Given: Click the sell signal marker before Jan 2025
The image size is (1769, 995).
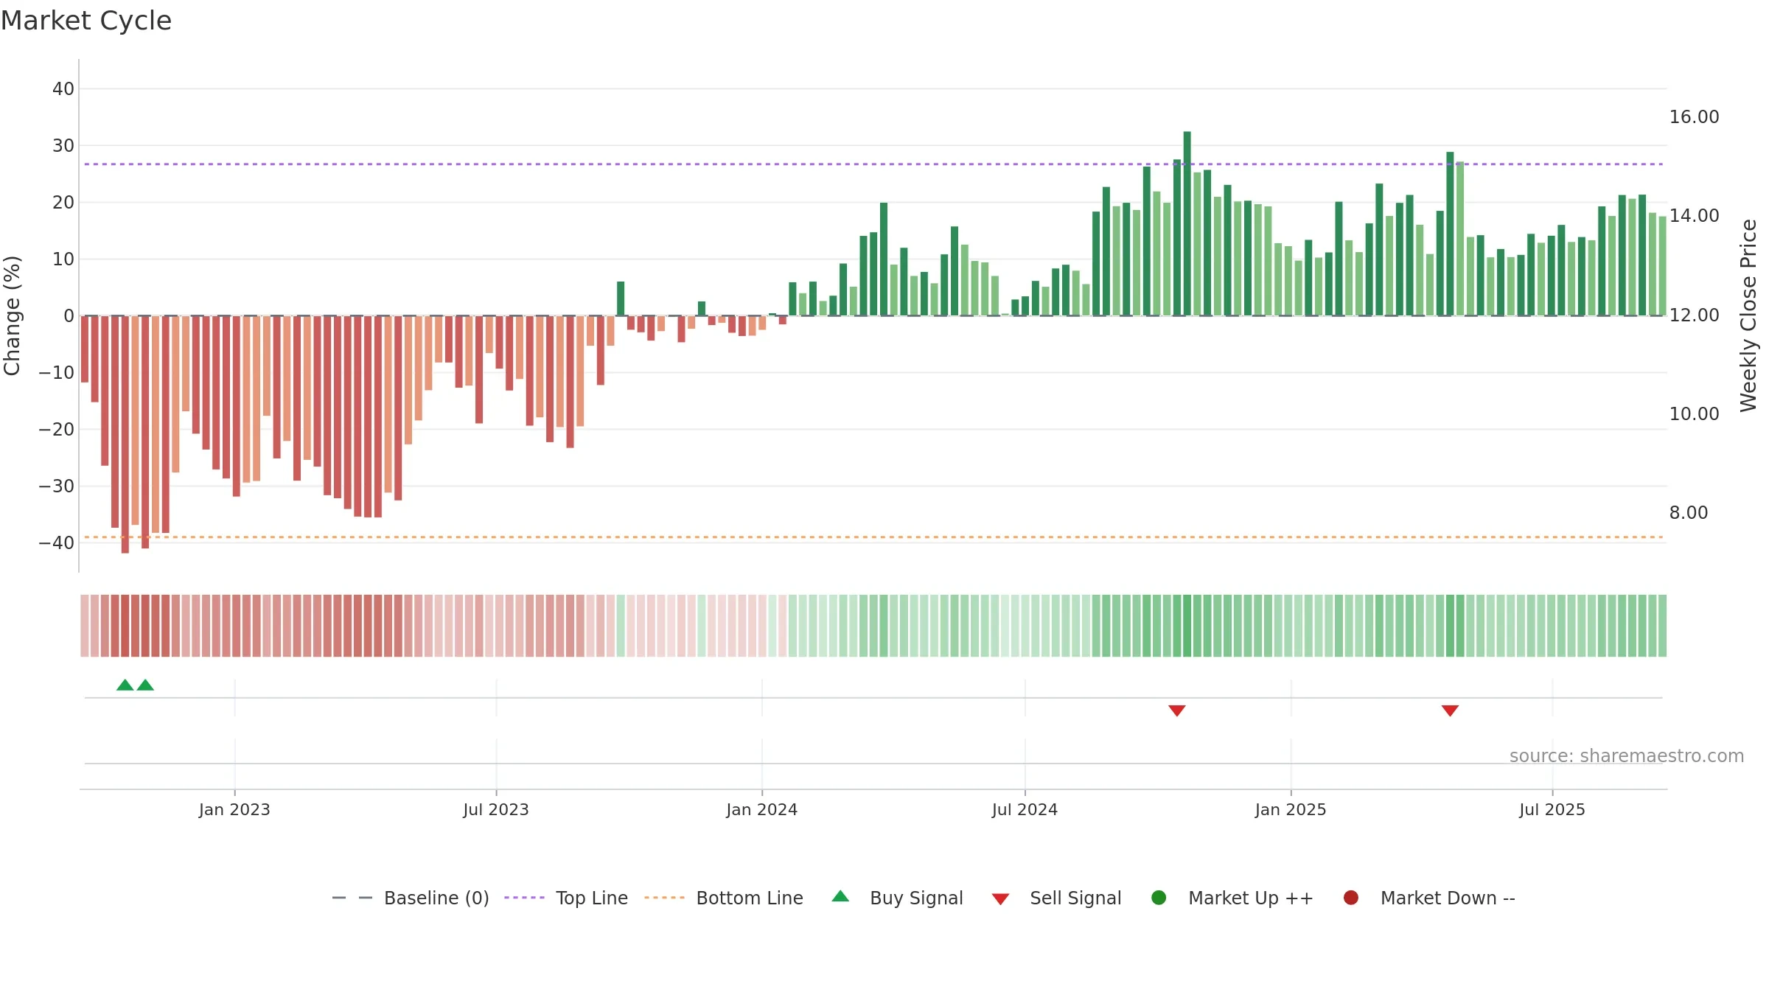Looking at the screenshot, I should point(1177,711).
